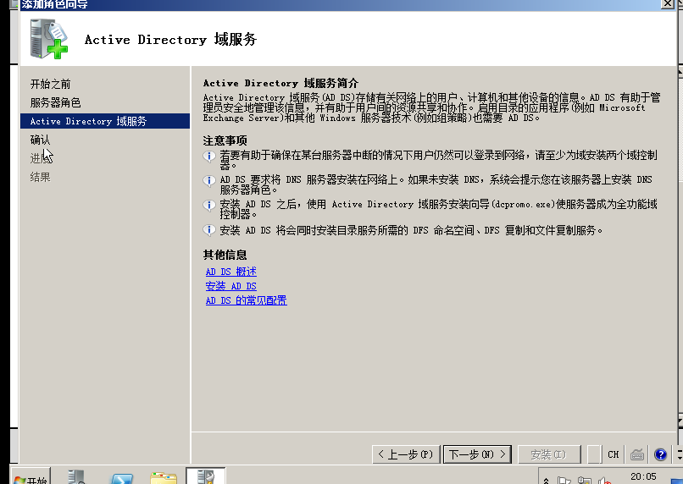
Task: Click the server with plus wizard icon
Action: click(x=49, y=39)
